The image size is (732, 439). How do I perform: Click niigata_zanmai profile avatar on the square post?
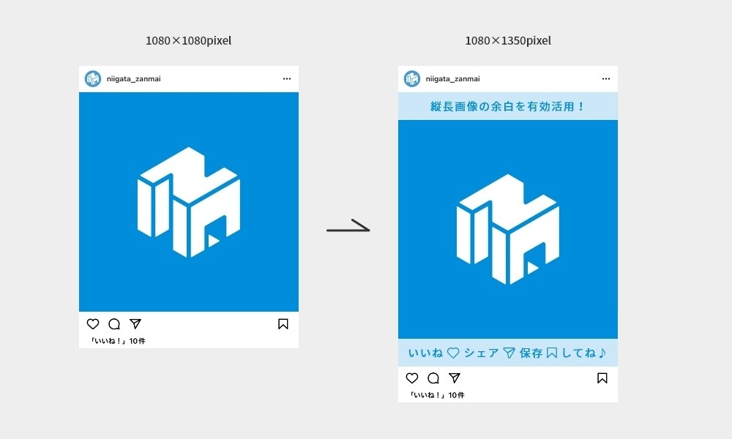[x=93, y=79]
